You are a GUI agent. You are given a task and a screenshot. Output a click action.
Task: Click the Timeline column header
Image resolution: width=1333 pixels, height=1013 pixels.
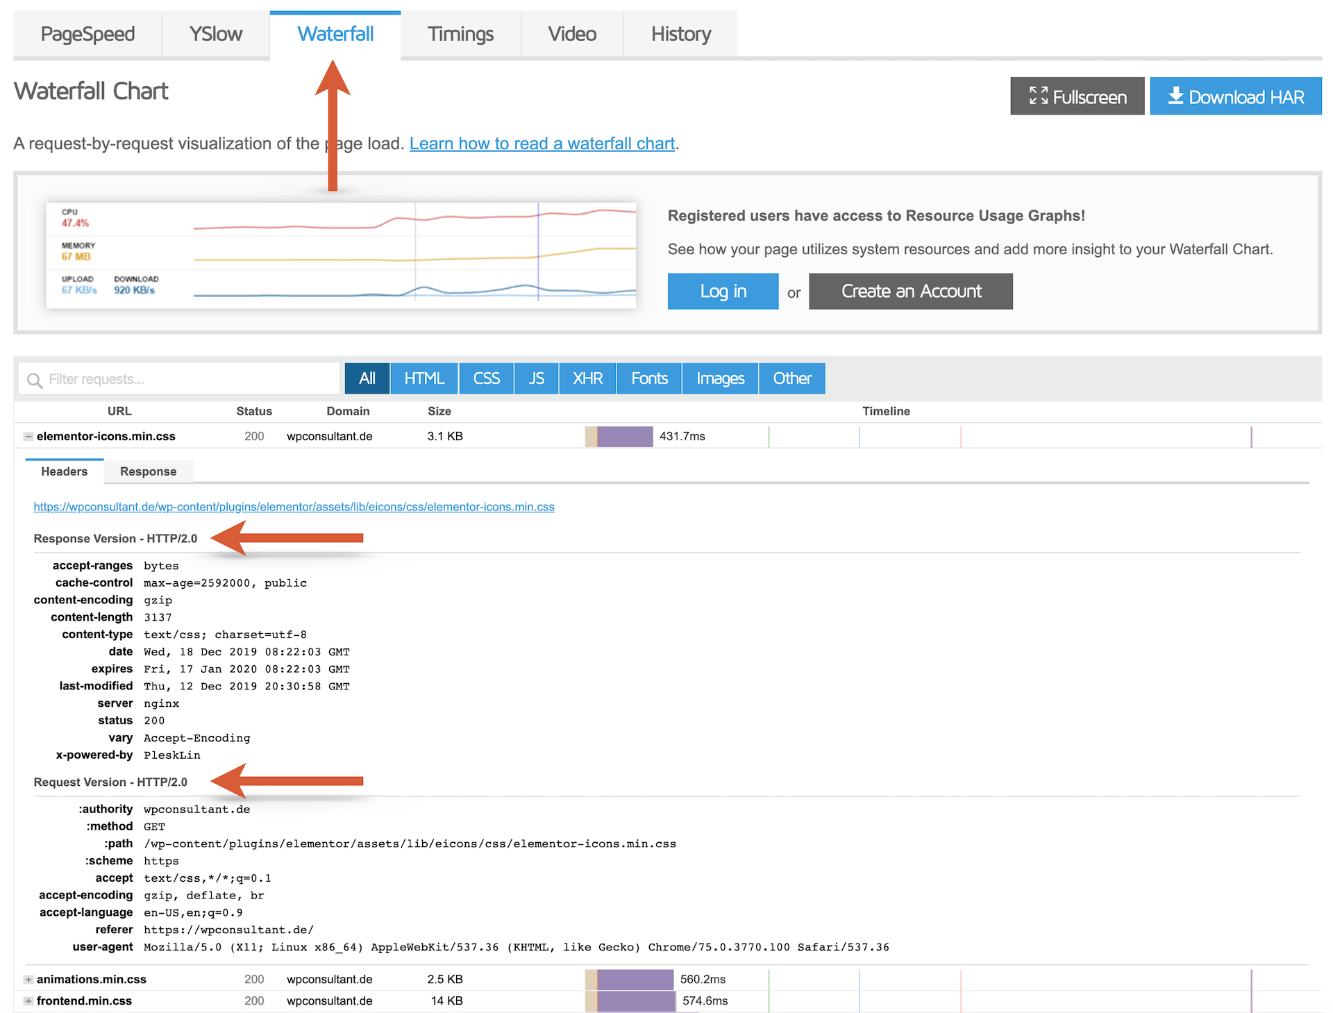click(886, 411)
